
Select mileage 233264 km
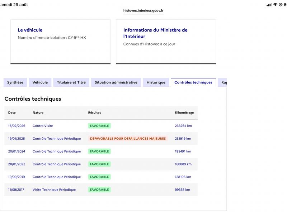point(183,126)
